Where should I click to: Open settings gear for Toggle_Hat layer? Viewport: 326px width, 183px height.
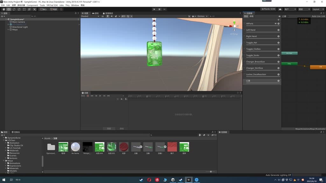(x=278, y=43)
